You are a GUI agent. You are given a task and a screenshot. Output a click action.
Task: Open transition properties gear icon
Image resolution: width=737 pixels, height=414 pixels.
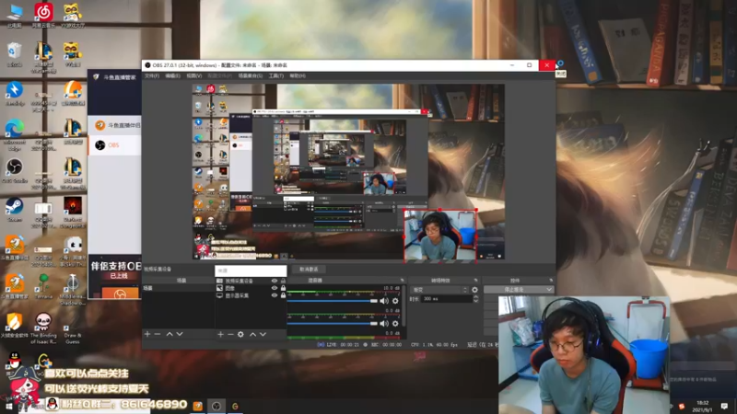click(474, 290)
